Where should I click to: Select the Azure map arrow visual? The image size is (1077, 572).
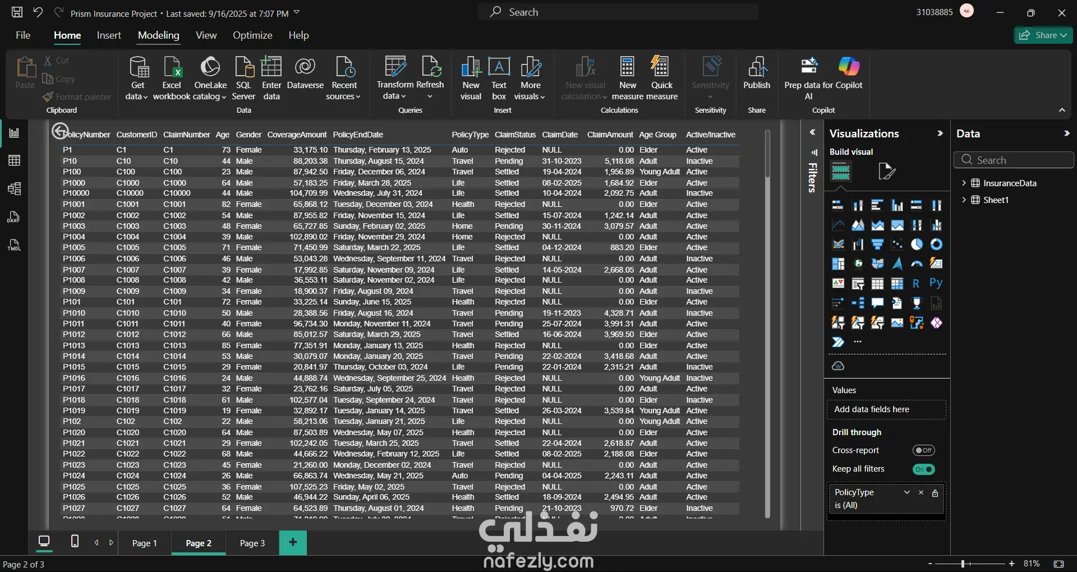pos(897,264)
